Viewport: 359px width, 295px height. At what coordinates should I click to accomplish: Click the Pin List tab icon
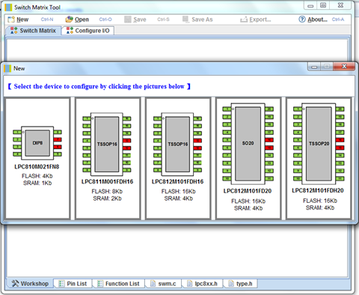61,284
